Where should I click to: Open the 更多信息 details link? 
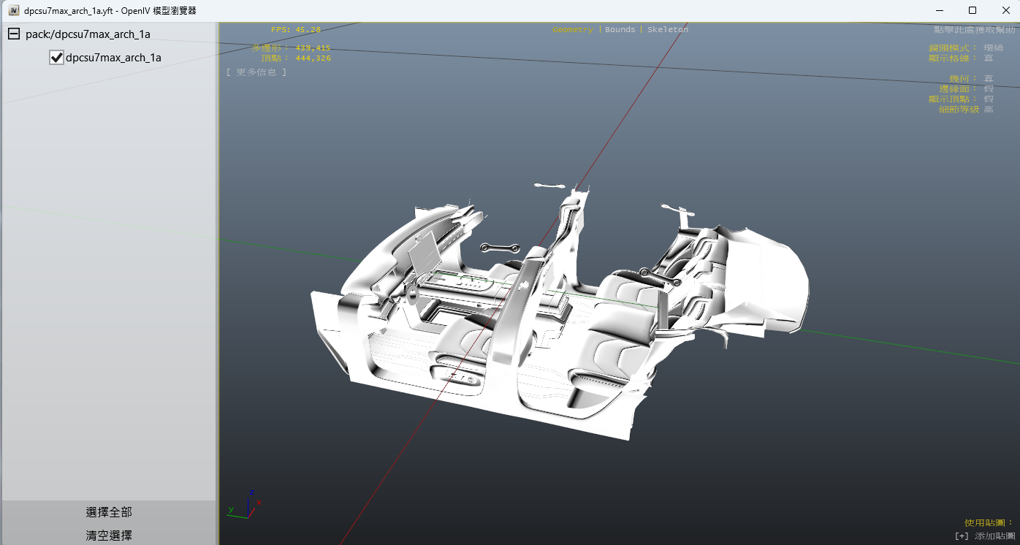[256, 72]
